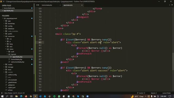Collapse the paypalpayment root folder
This screenshot has height=98, width=174.
[2, 19]
